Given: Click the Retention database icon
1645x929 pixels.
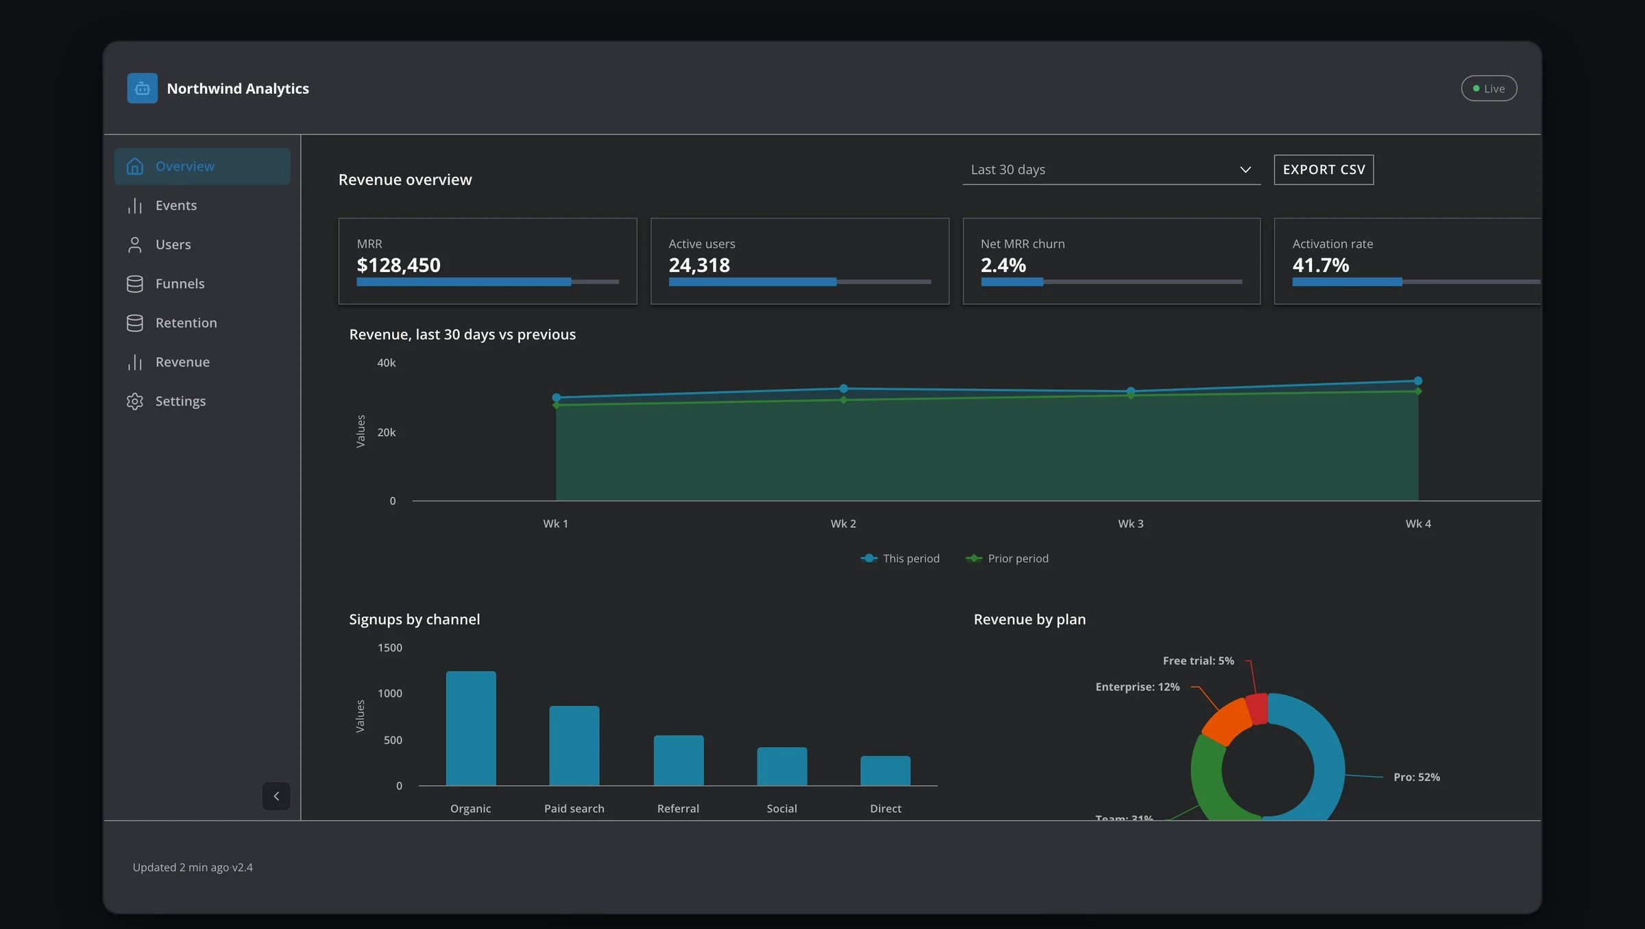Looking at the screenshot, I should (135, 323).
